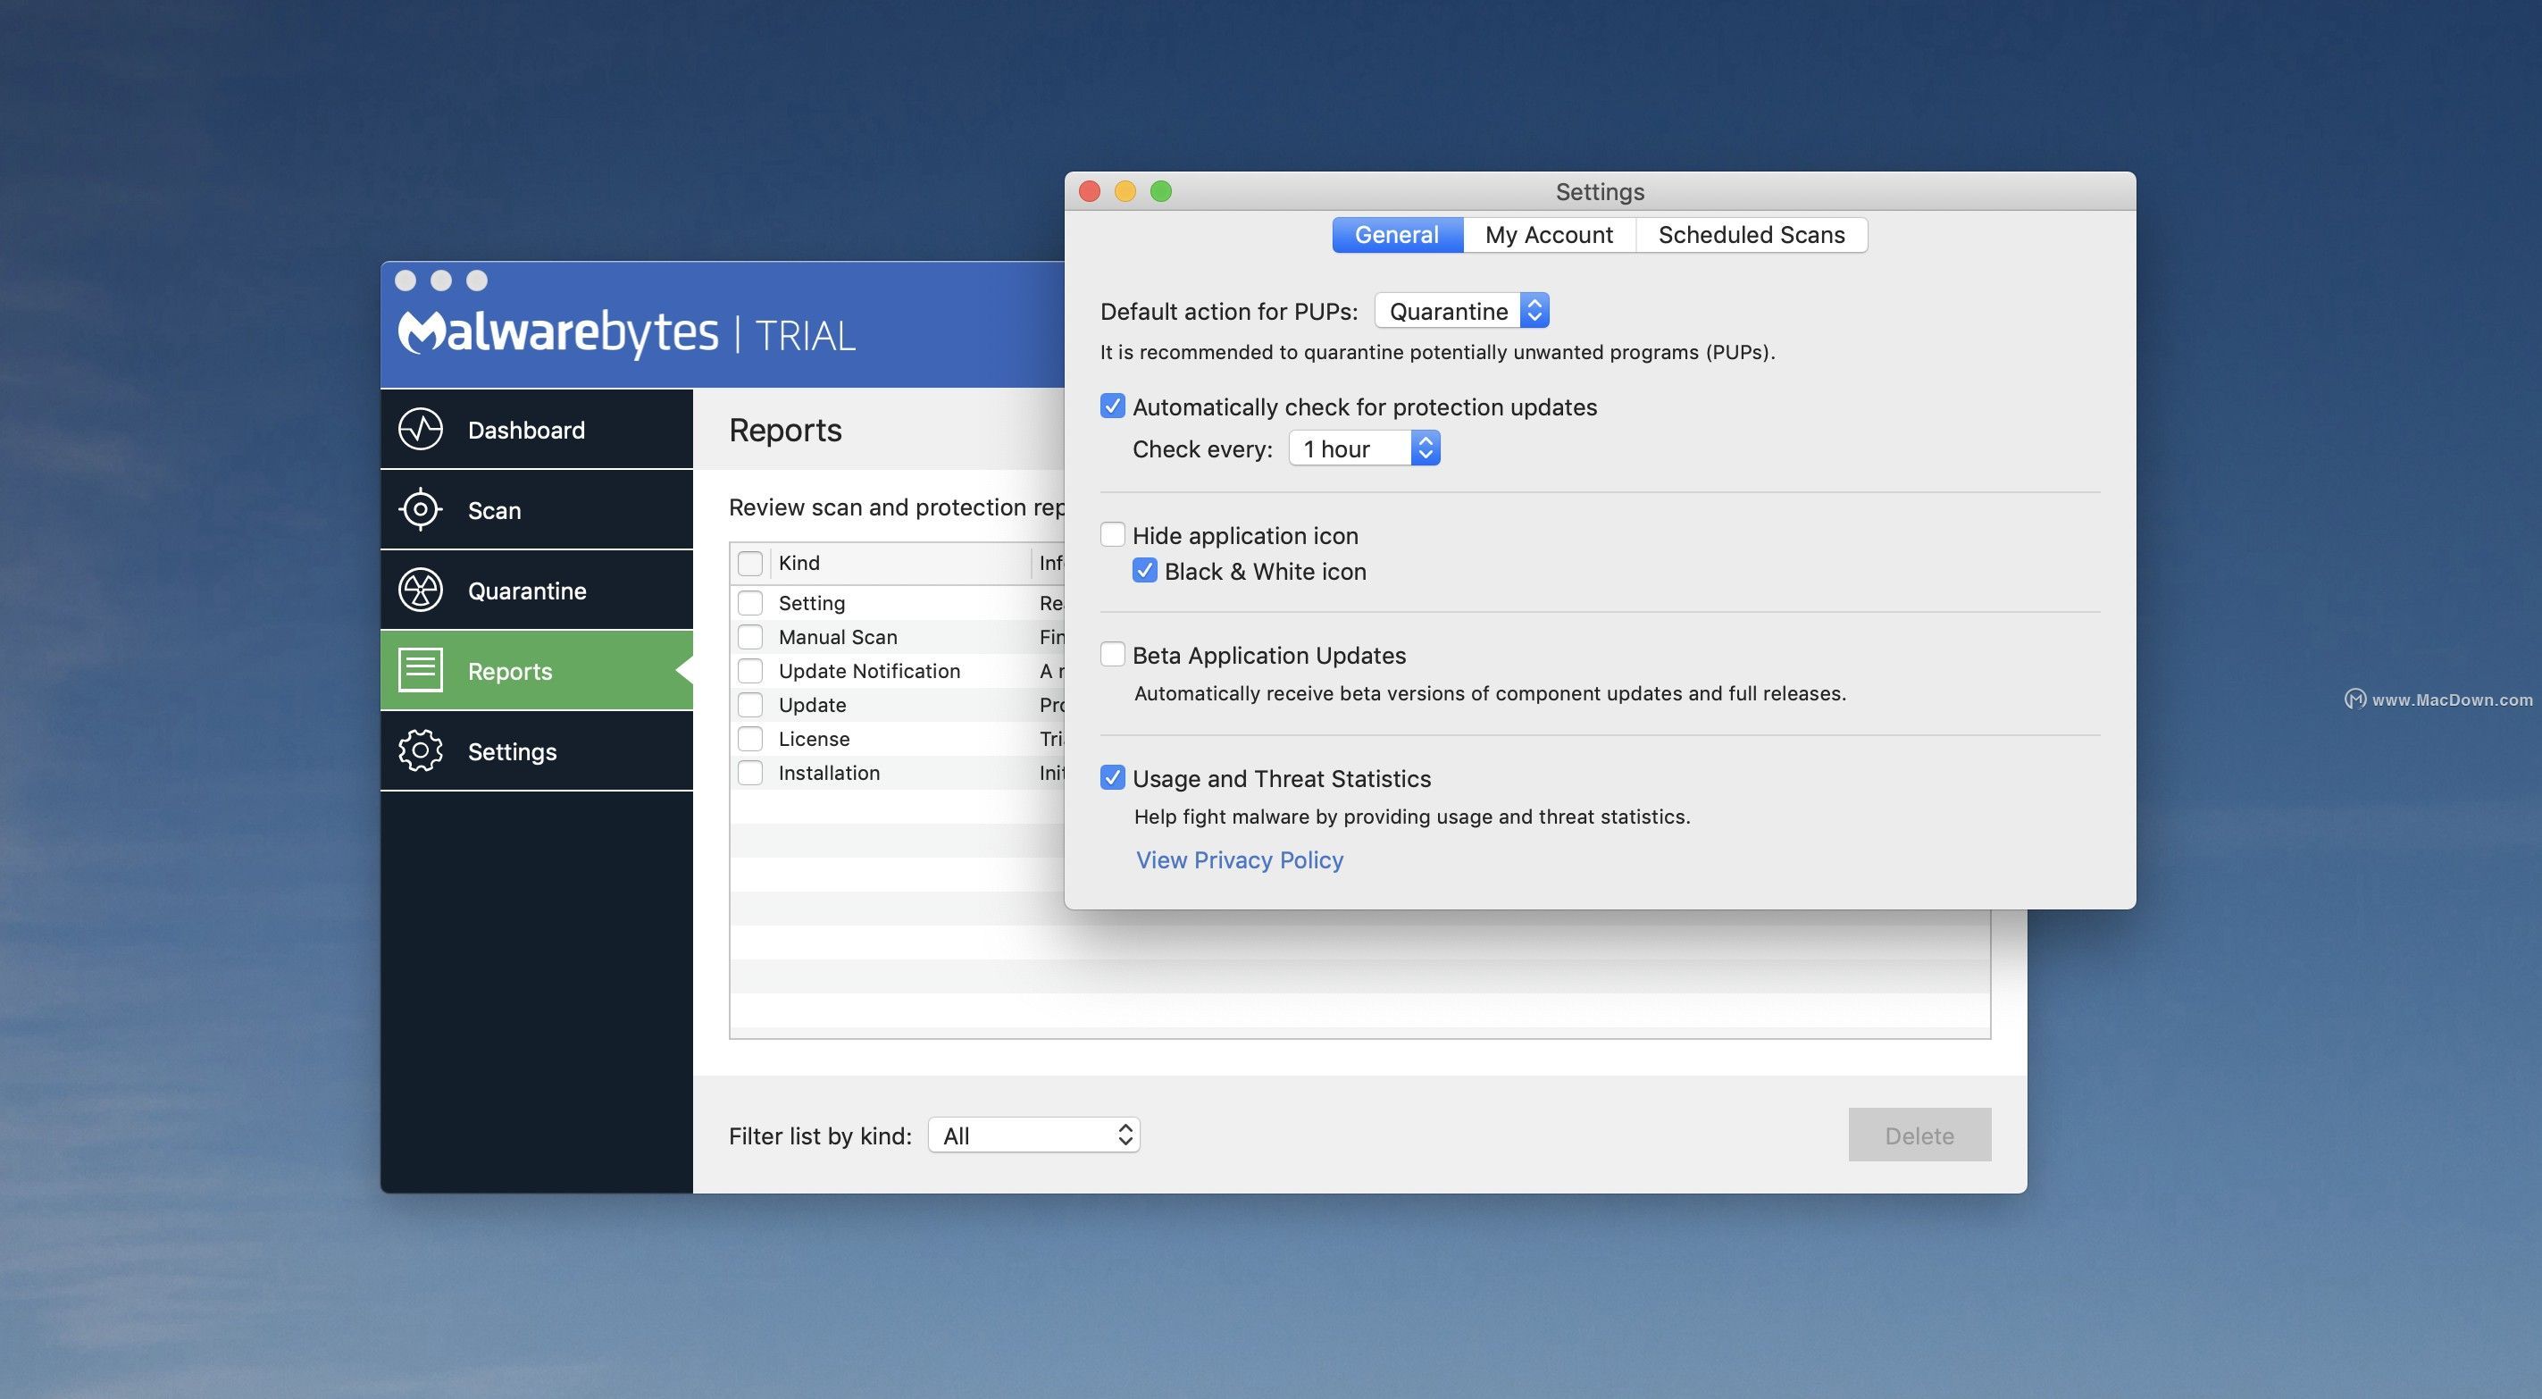Close the Settings window with red button
The height and width of the screenshot is (1399, 2542).
[1090, 191]
